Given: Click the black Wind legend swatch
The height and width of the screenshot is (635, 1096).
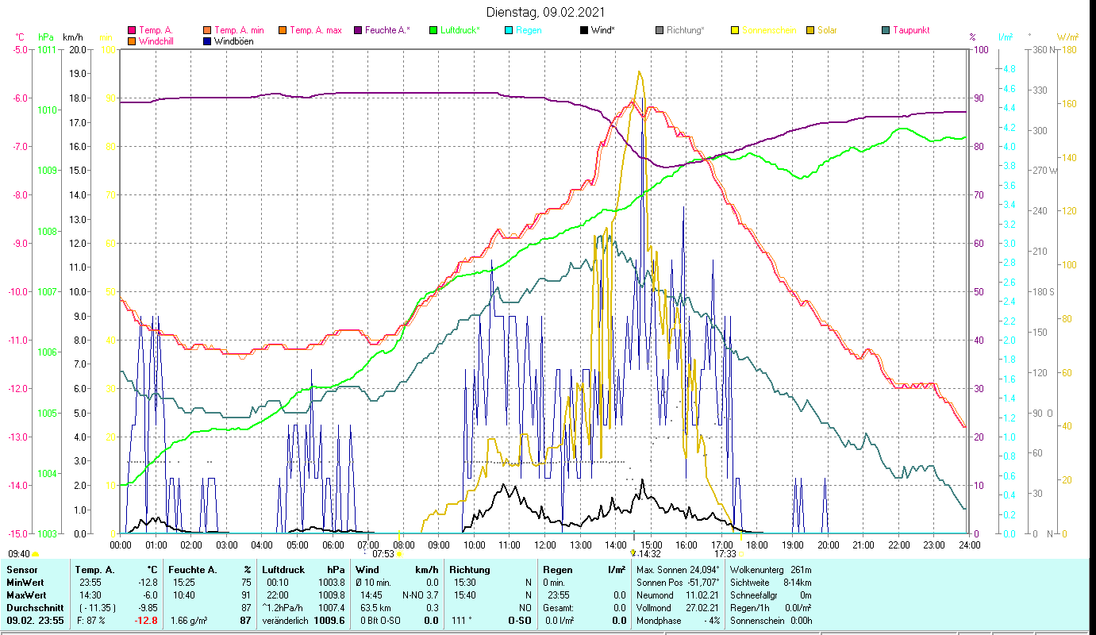Looking at the screenshot, I should (x=584, y=30).
